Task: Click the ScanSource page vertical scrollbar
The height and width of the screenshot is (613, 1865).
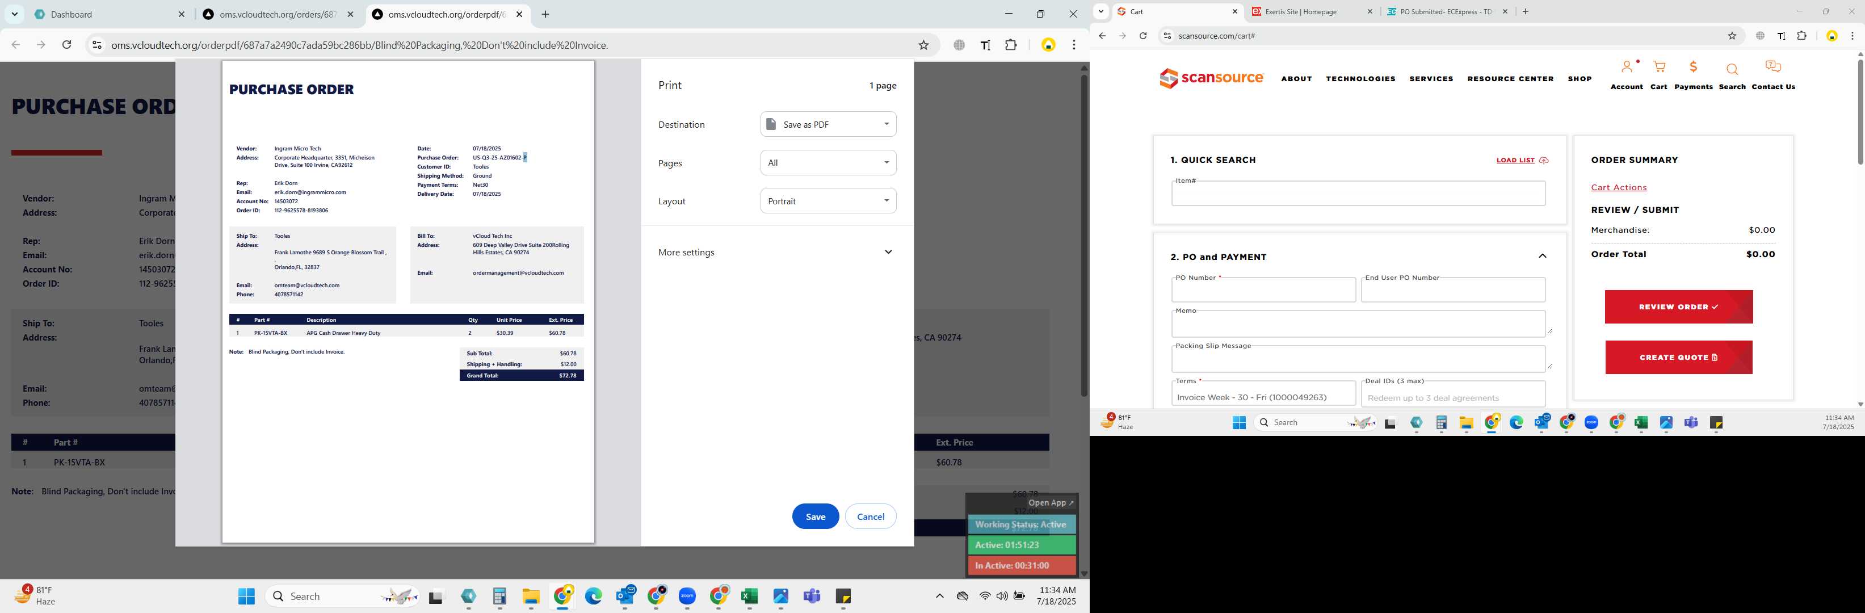Action: [x=1859, y=112]
